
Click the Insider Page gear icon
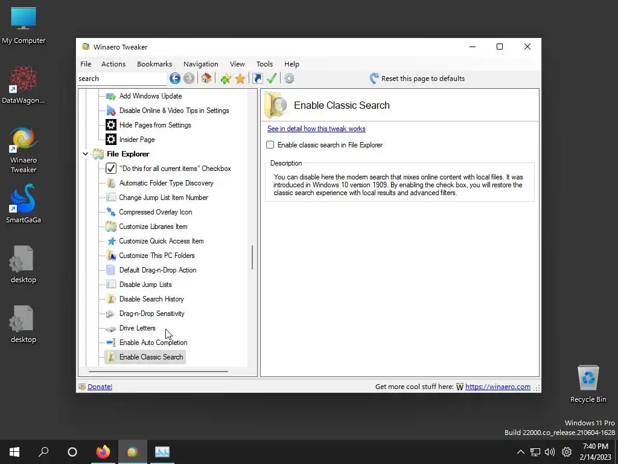pos(111,140)
